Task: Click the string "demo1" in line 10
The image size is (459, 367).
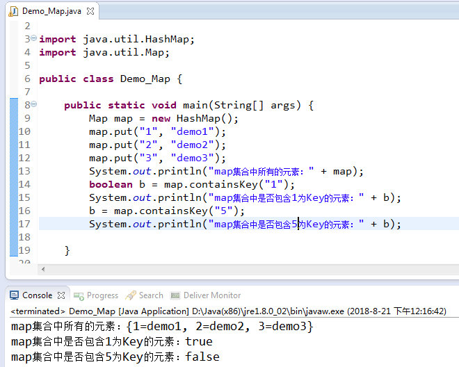Action: coord(193,131)
